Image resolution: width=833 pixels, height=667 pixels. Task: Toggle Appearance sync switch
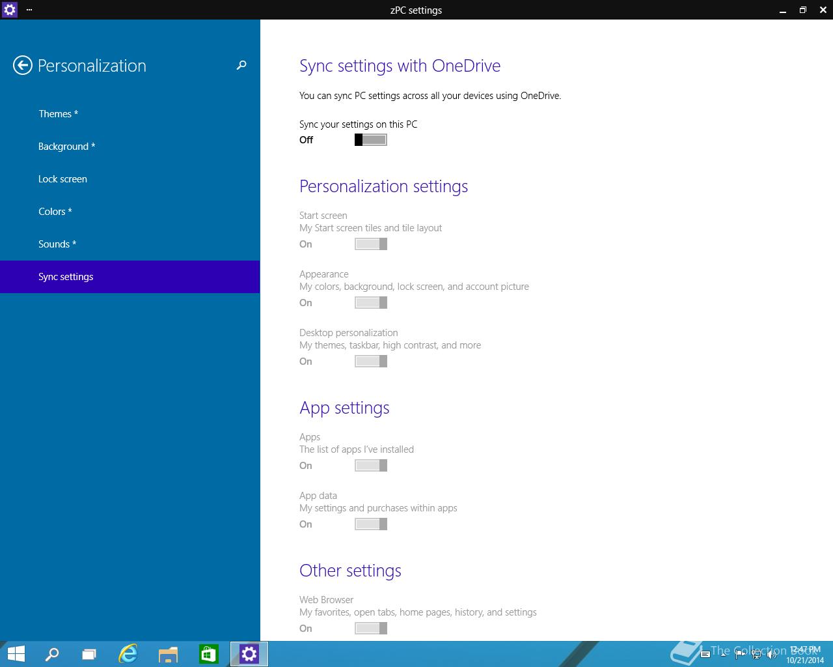click(x=371, y=302)
